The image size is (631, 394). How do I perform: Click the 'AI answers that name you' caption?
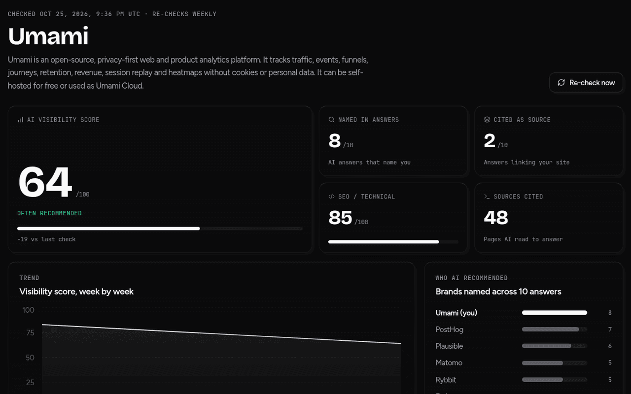coord(369,163)
